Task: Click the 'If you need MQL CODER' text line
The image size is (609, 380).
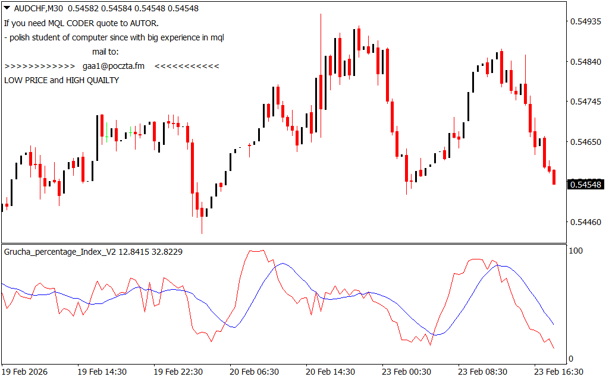Action: pyautogui.click(x=81, y=23)
